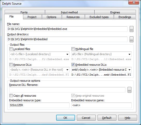
Task: Go to the Excluded types tab
Action: coord(99,17)
